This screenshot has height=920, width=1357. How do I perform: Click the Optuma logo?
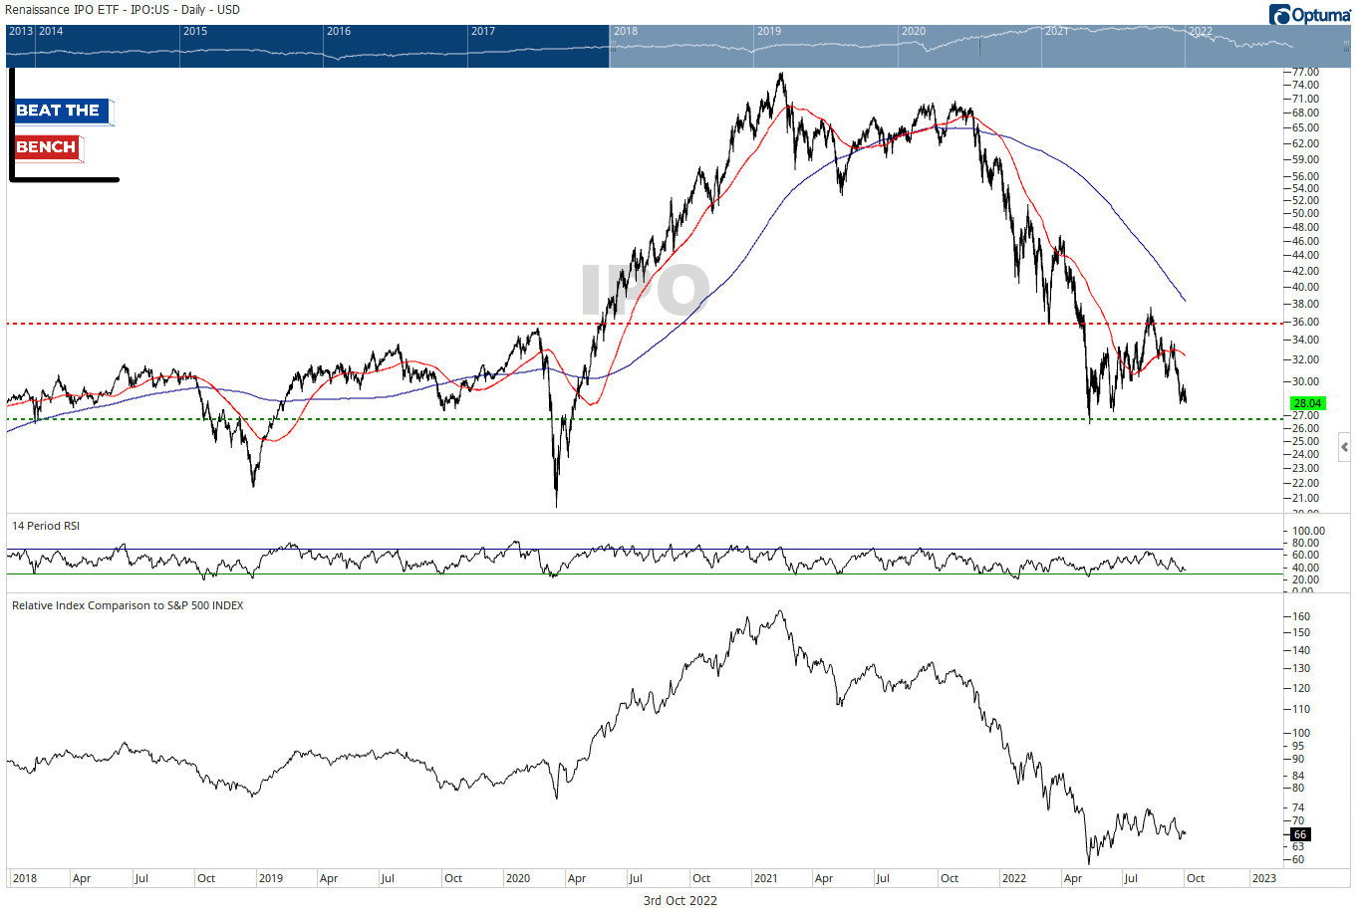coord(1309,14)
